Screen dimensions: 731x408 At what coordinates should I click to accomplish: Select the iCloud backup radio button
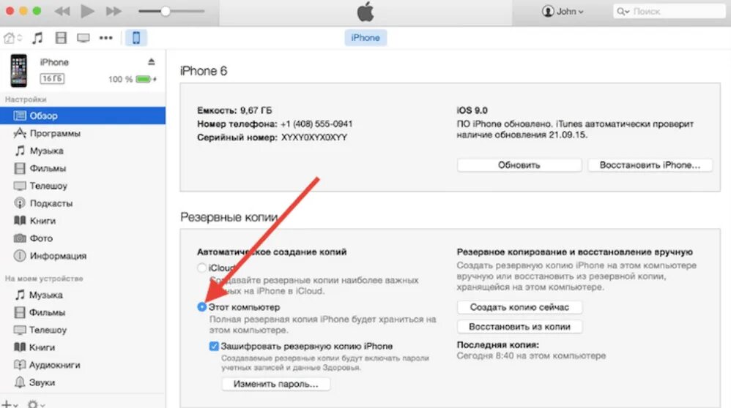tap(202, 268)
